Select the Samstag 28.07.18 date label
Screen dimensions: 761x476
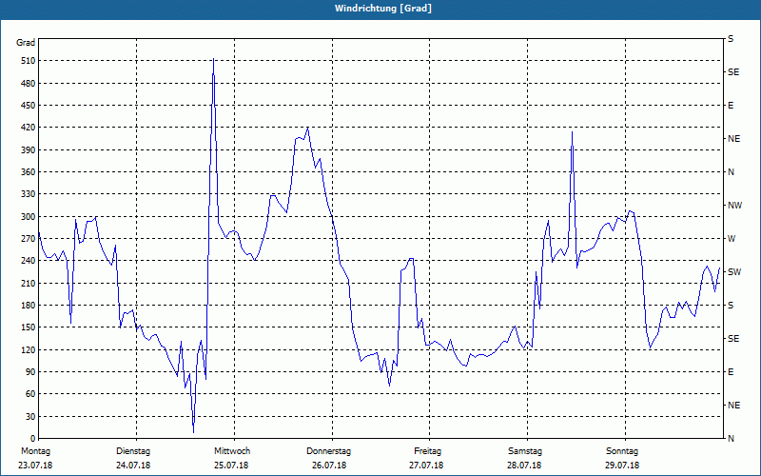(525, 458)
